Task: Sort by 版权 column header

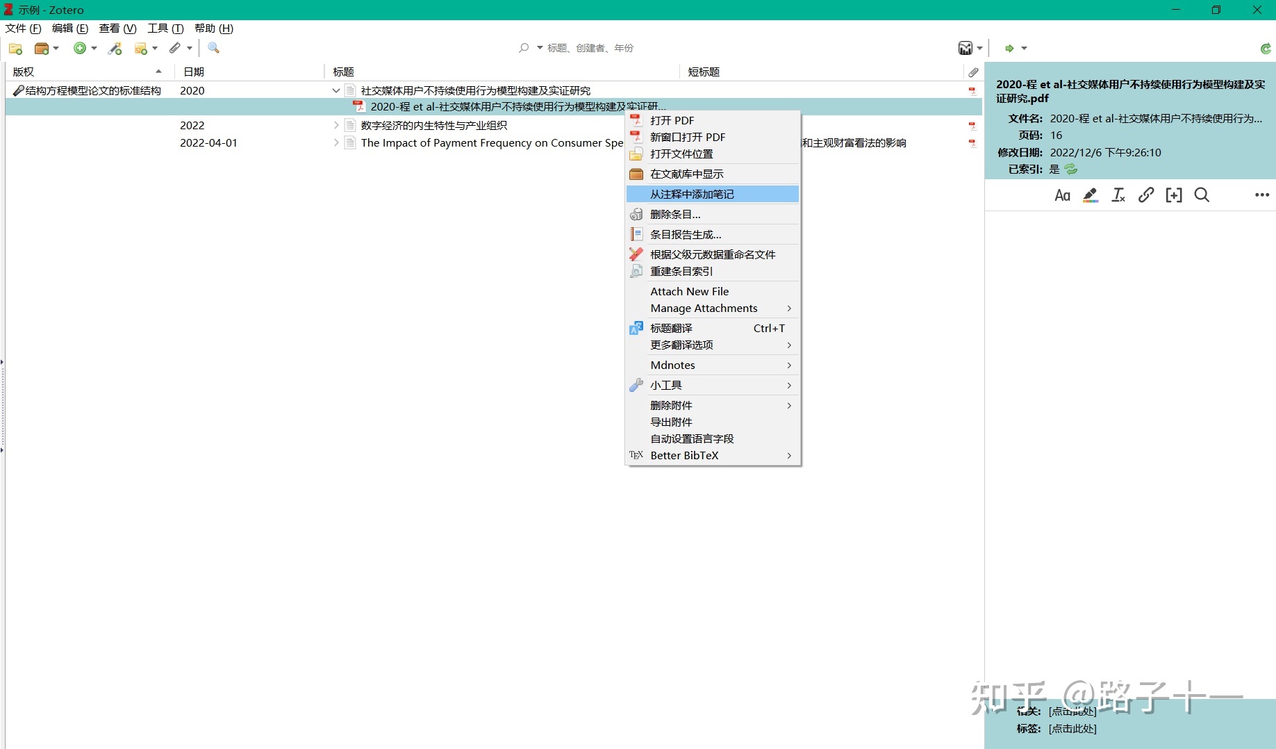Action: 89,72
